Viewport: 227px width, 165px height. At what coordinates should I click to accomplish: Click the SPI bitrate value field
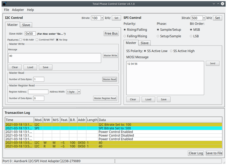(197, 18)
